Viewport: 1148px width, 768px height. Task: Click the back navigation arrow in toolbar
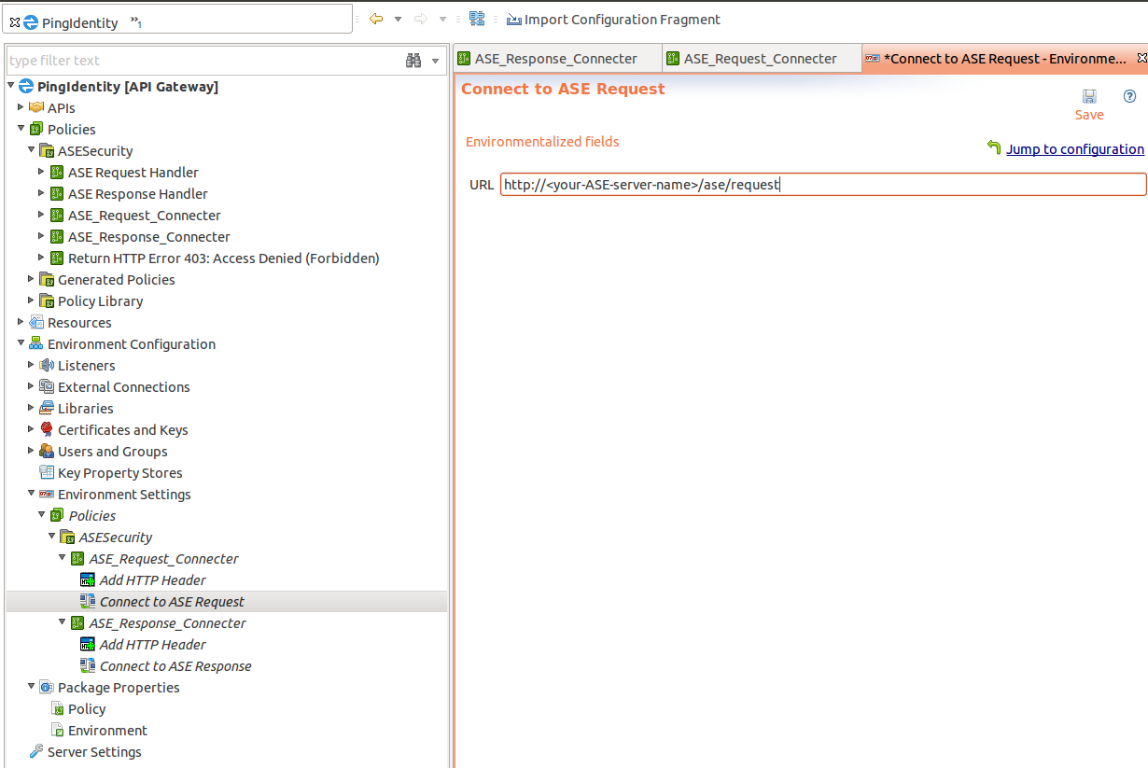[x=376, y=19]
